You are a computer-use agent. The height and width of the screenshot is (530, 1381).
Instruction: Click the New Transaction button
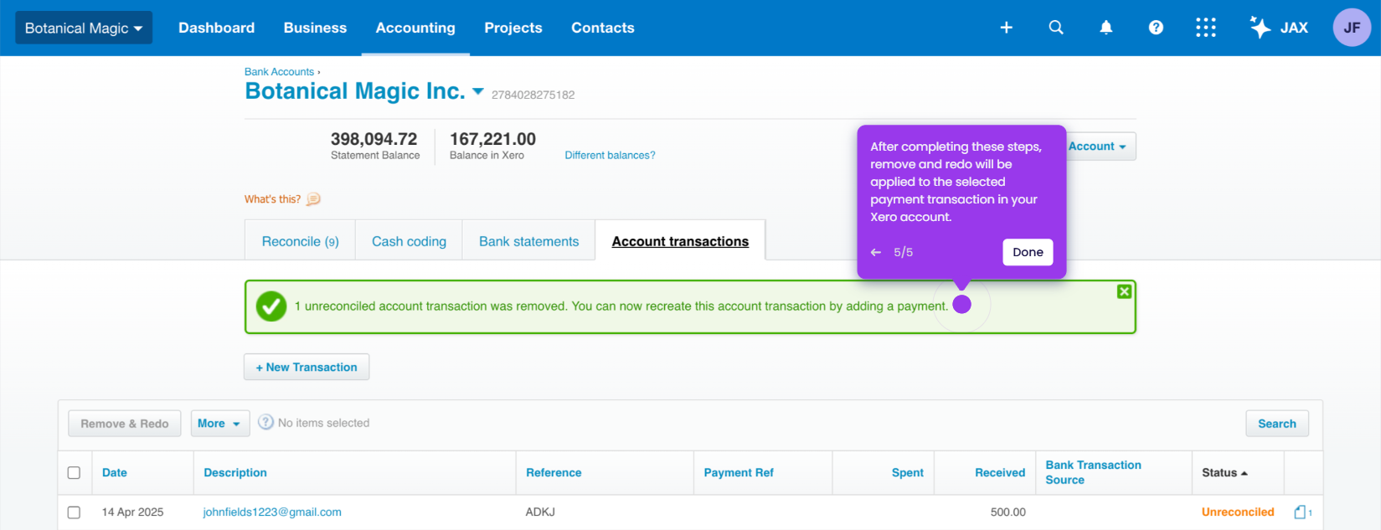(x=307, y=367)
